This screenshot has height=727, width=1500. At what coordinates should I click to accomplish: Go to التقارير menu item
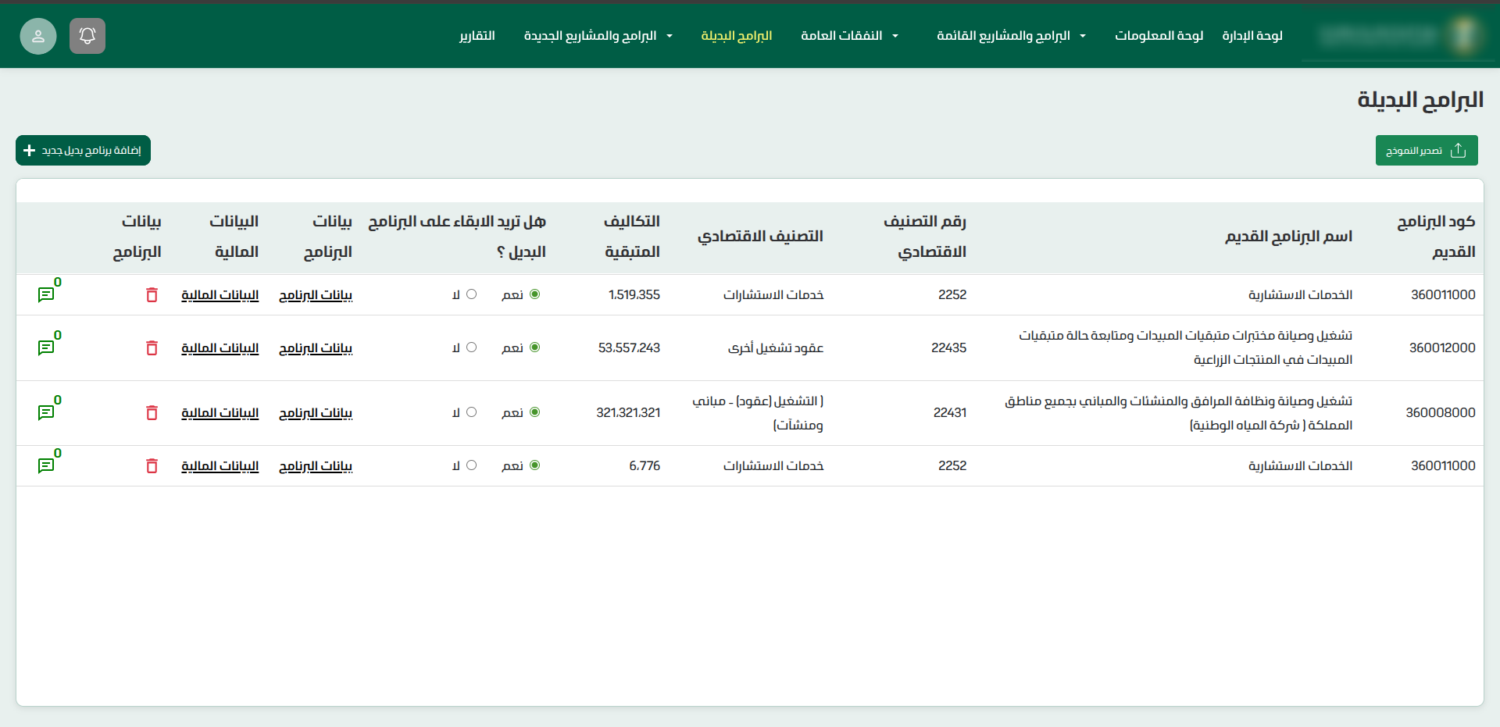(477, 36)
